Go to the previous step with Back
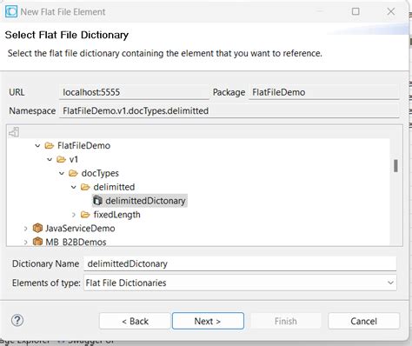This screenshot has width=412, height=346. pyautogui.click(x=135, y=321)
